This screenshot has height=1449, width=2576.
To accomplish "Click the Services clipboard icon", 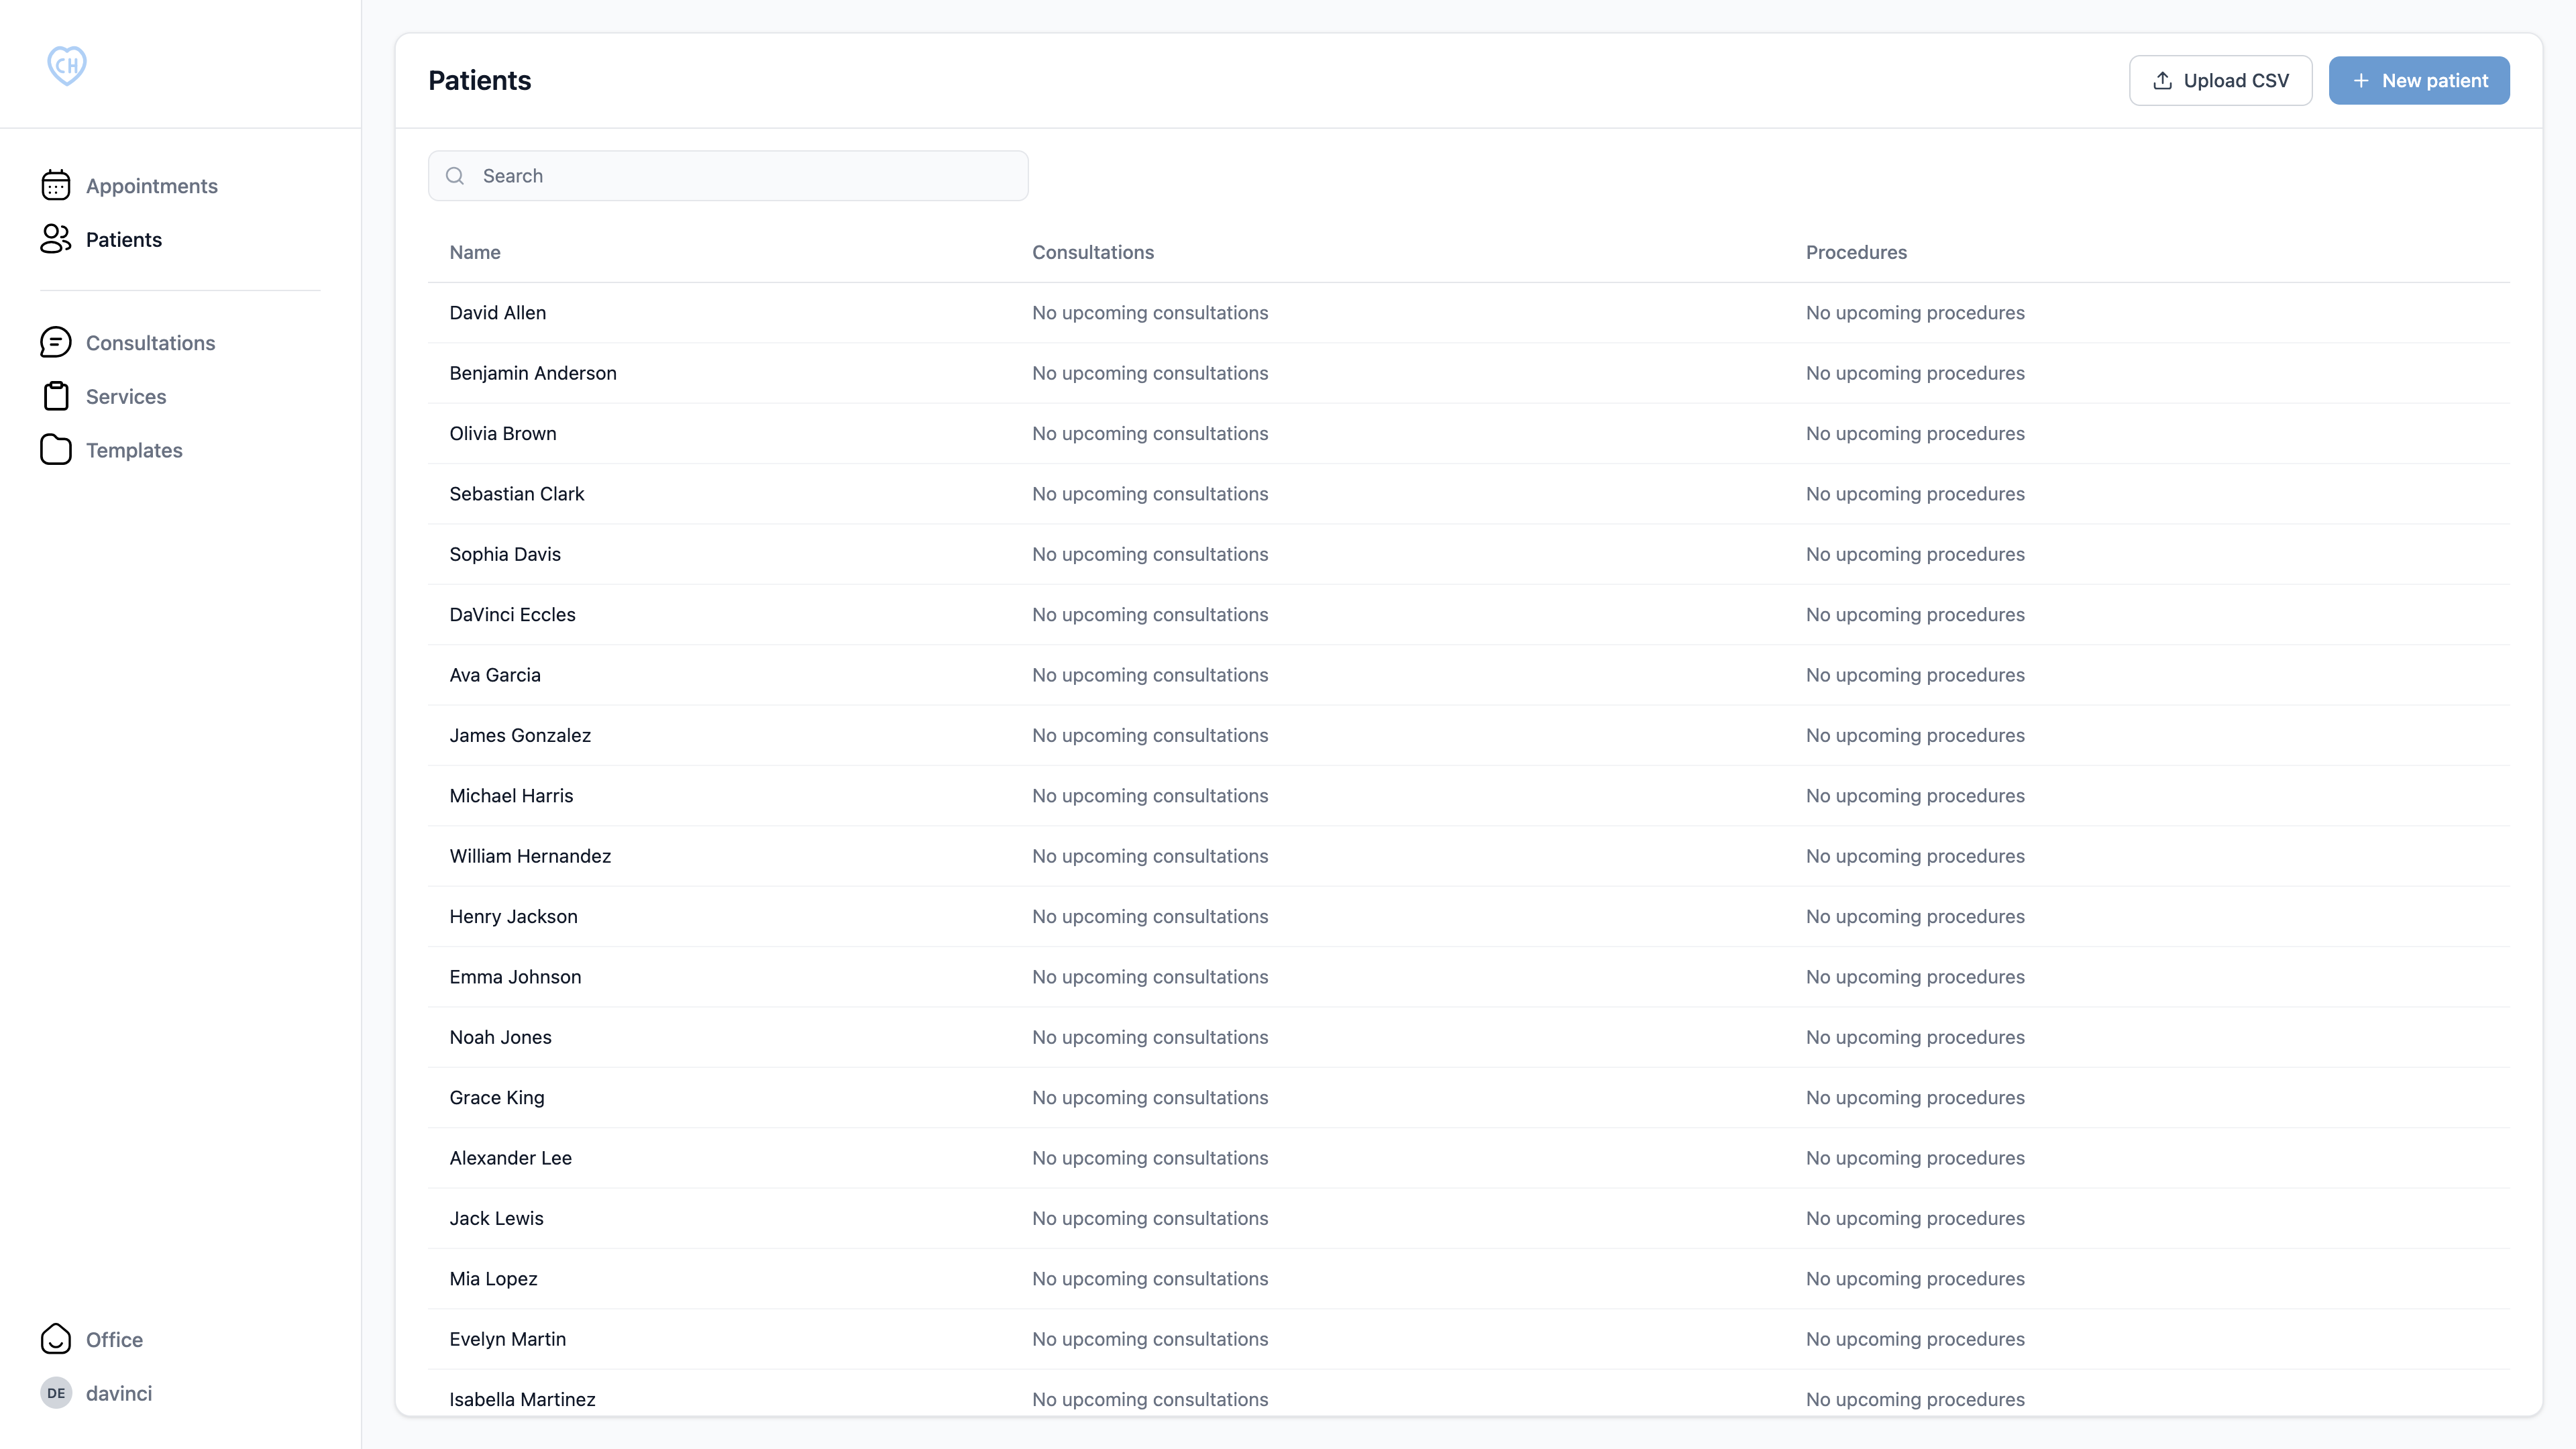I will [56, 397].
